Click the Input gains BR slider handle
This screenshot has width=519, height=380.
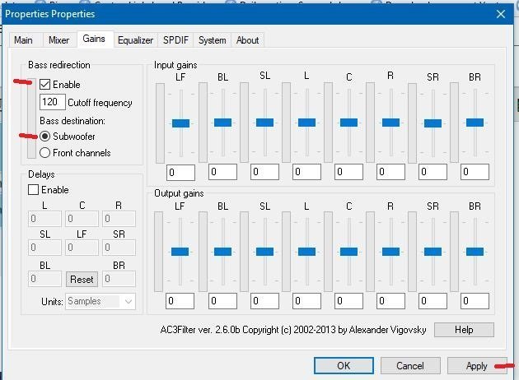(475, 123)
